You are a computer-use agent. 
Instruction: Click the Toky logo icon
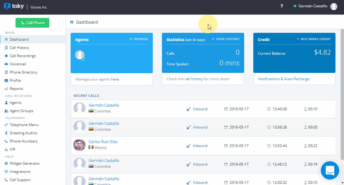click(x=7, y=6)
